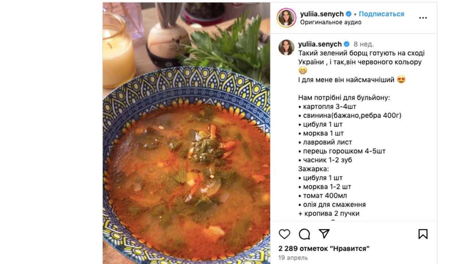Click the borscht soup video thumbnail
Screen dimensions: 471x264
tap(186, 133)
